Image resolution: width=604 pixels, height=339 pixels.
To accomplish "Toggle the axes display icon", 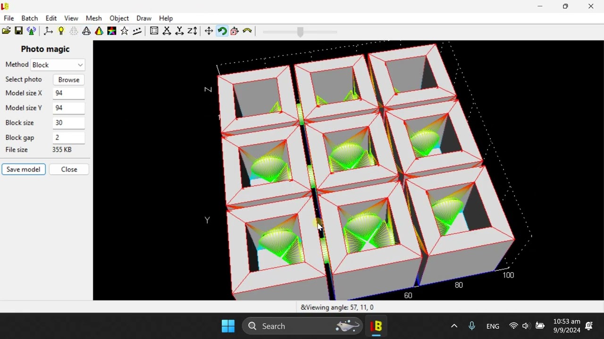I will (x=48, y=31).
